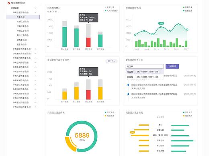209x156 pixels.
Task: Click the yellow segment of the donut chart
Action: pyautogui.click(x=70, y=145)
